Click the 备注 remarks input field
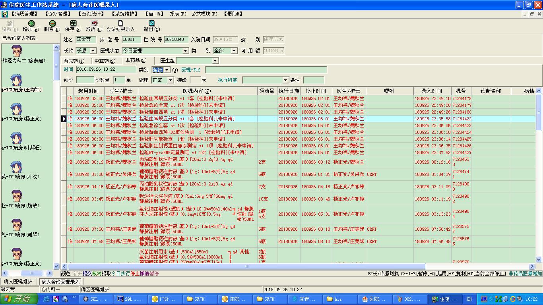Viewport: 543px width, 305px height. click(314, 80)
